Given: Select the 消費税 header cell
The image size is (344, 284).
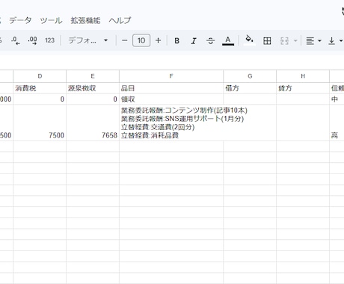Looking at the screenshot, I should tap(40, 88).
